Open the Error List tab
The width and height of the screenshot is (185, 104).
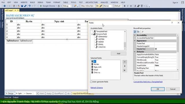tap(8, 97)
